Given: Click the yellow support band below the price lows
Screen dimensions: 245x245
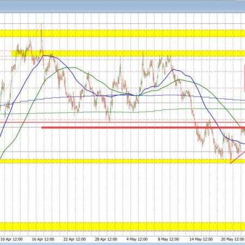Looking at the screenshot, I should (x=122, y=161).
